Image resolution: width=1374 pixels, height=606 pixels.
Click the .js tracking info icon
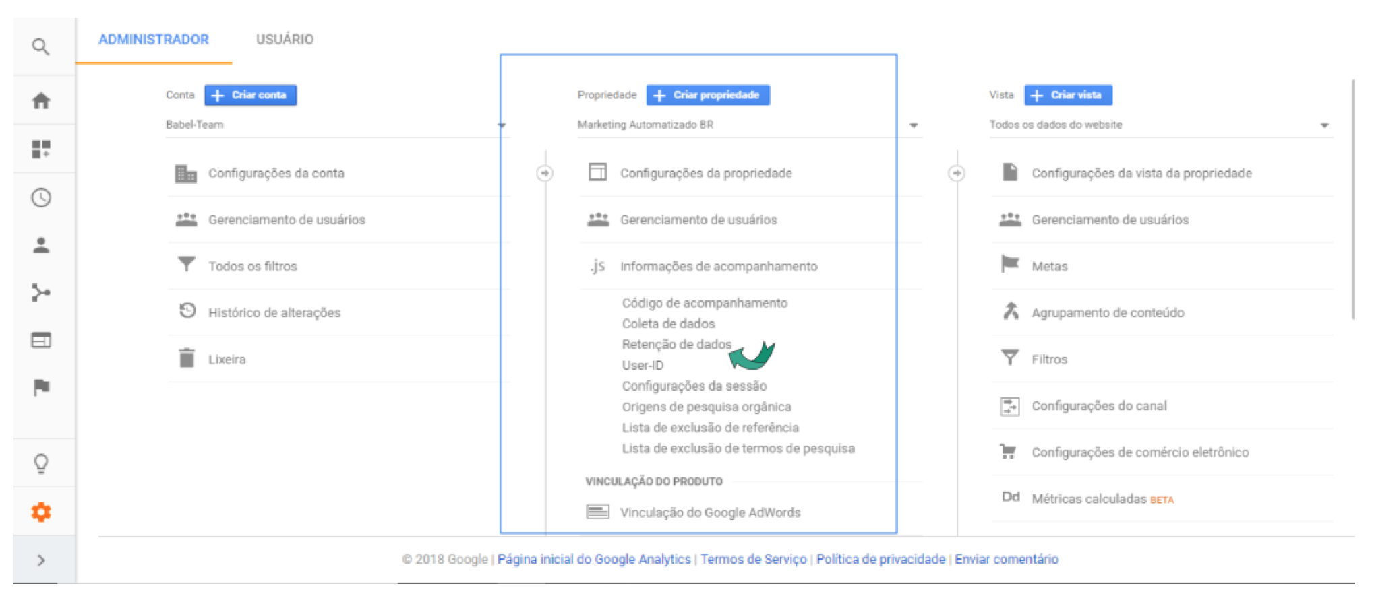point(597,266)
